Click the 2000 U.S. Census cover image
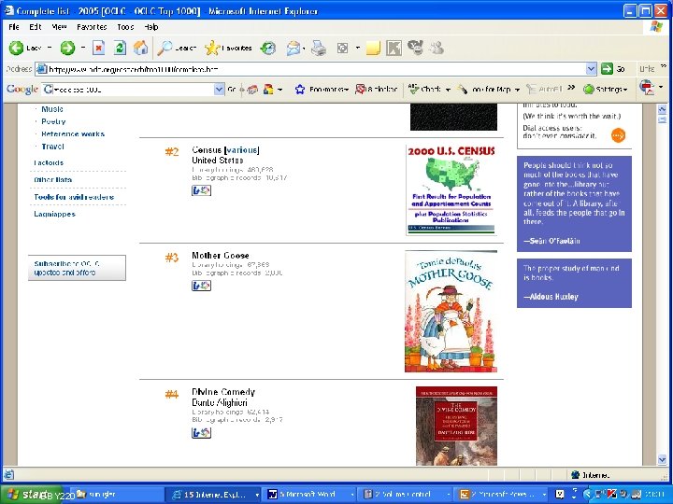Viewport: 673px width, 504px height. click(451, 189)
